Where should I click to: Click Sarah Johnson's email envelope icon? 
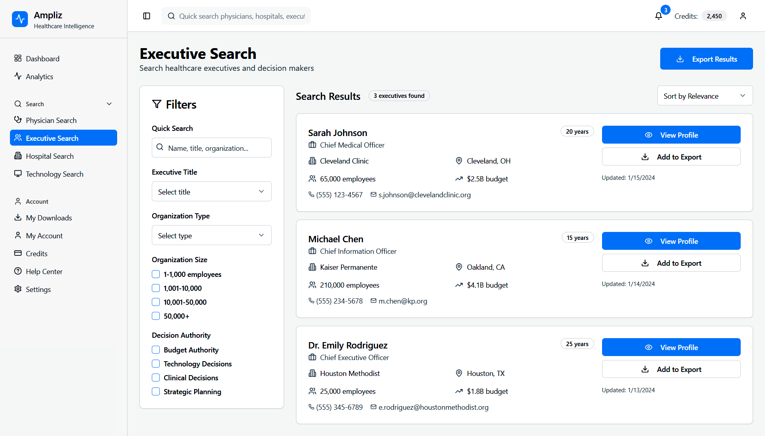373,195
